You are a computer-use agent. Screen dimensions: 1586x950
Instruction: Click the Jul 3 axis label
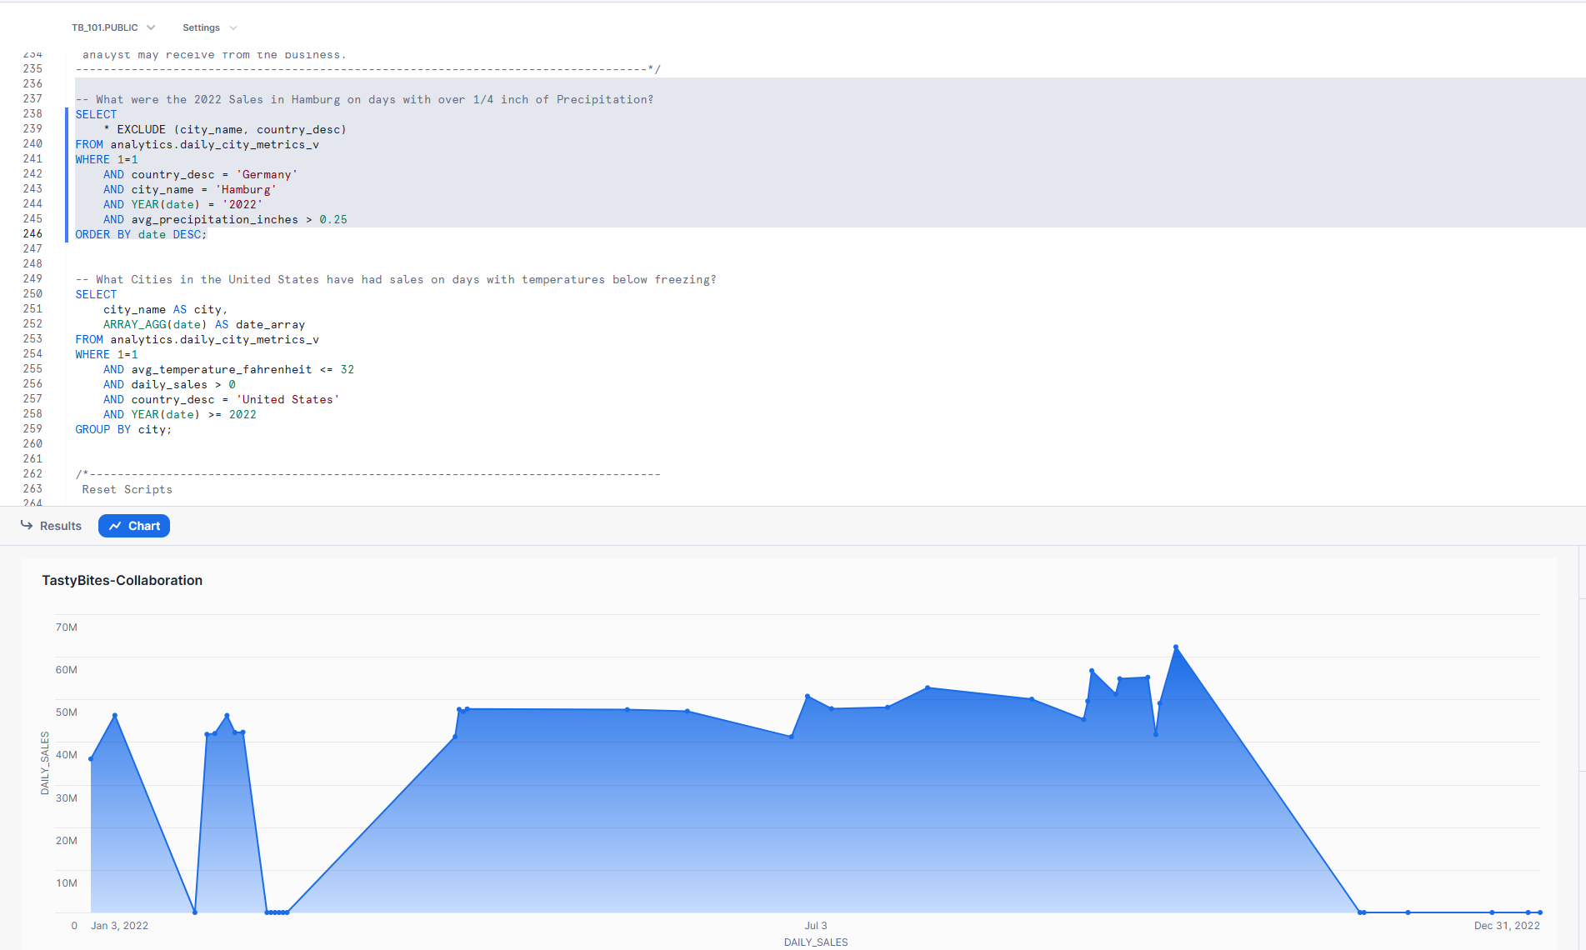click(x=815, y=925)
